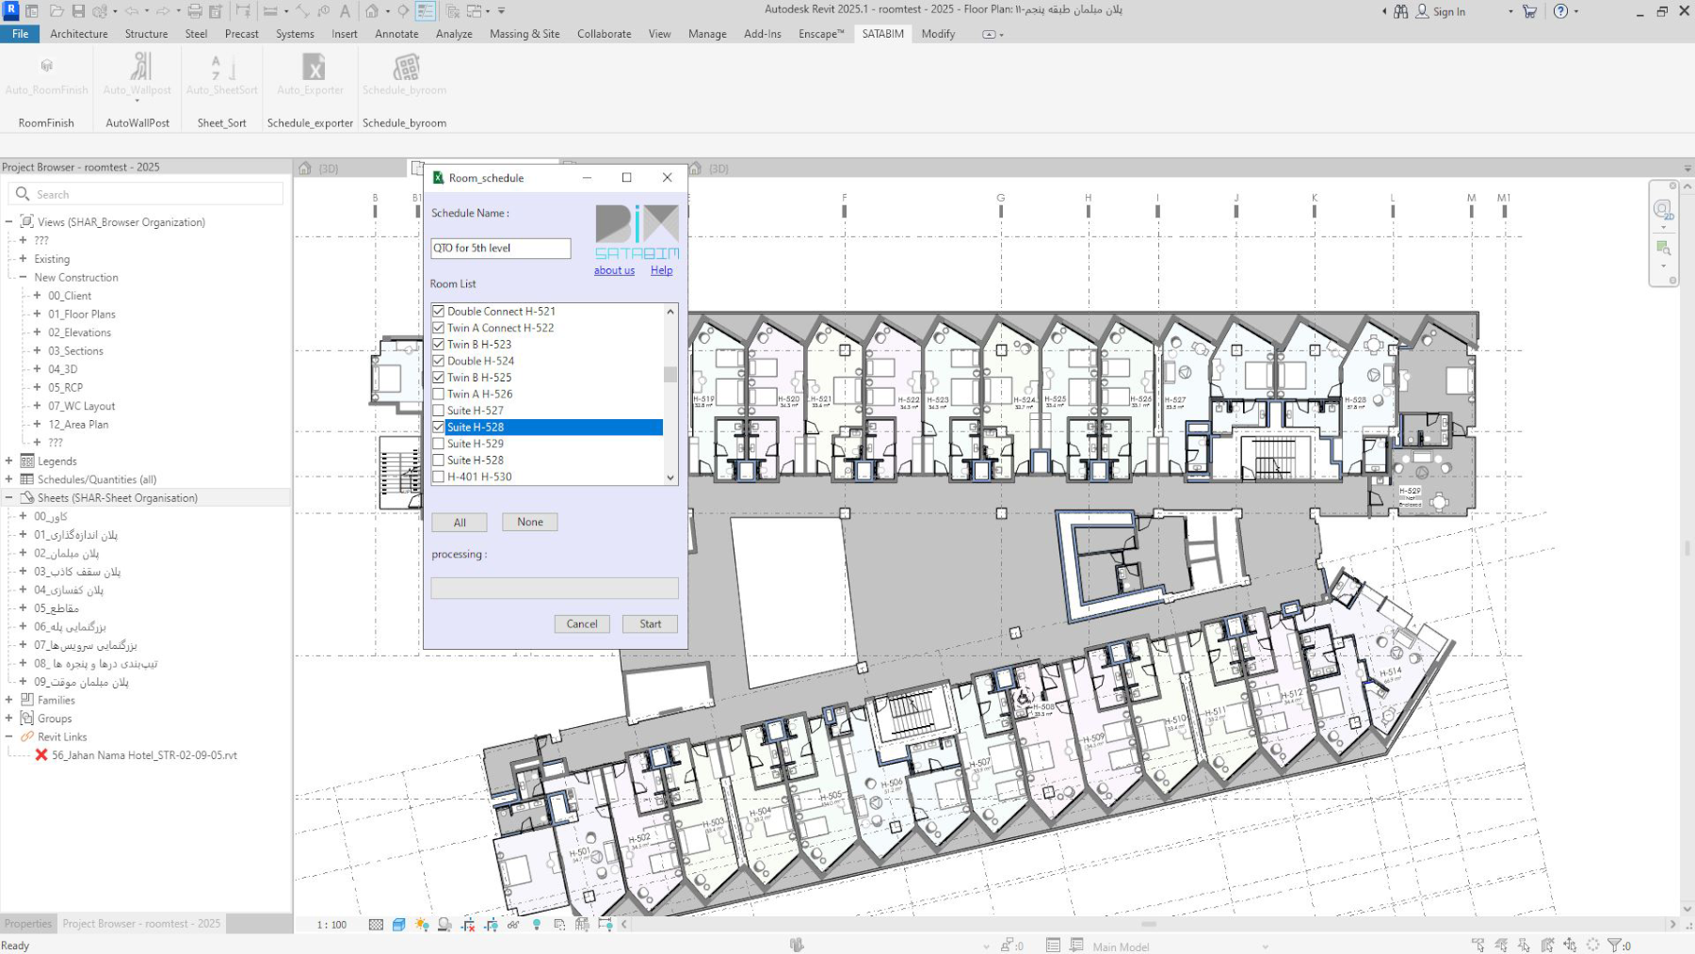The width and height of the screenshot is (1695, 954).
Task: Check H-401 H-530 checkbox
Action: (x=438, y=477)
